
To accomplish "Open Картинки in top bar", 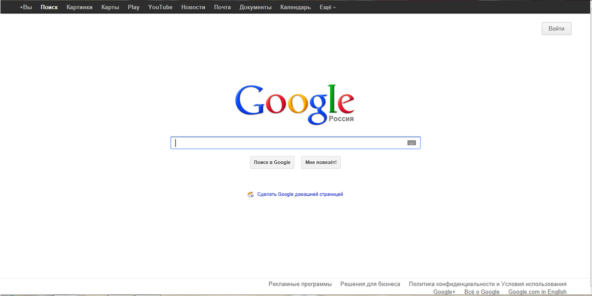I will 79,7.
